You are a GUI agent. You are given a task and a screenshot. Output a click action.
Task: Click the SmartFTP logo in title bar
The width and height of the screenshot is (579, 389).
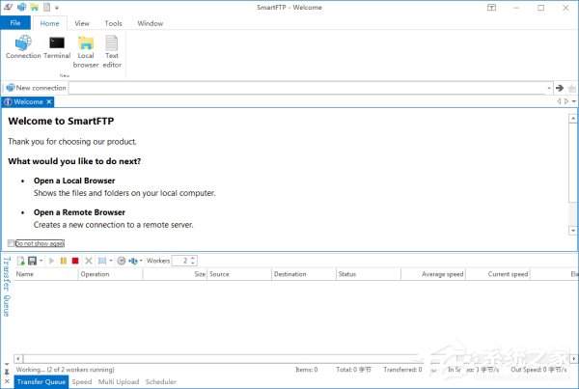[8, 7]
